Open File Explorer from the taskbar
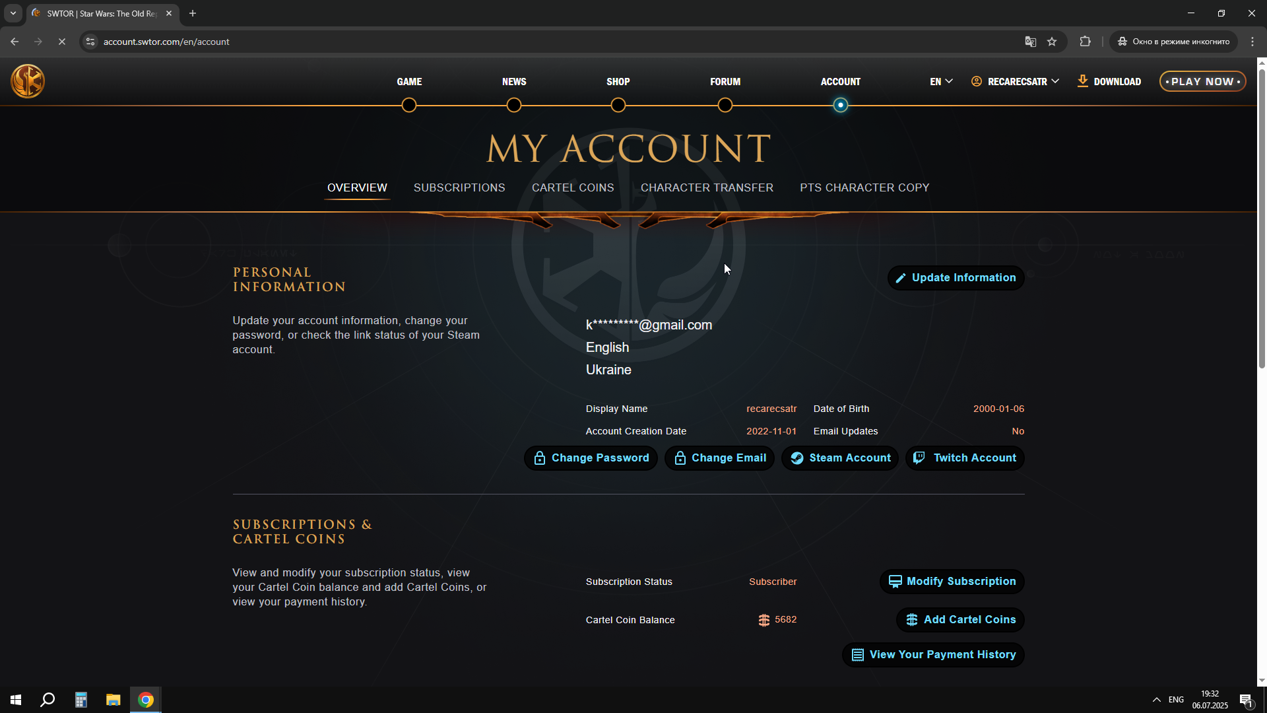The height and width of the screenshot is (713, 1267). (x=113, y=700)
